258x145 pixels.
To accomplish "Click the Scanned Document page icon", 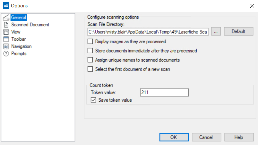I will tap(6, 25).
